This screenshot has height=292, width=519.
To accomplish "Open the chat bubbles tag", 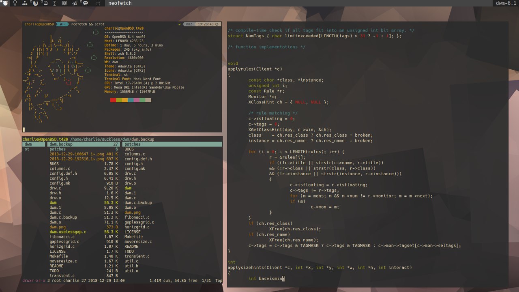I will [85, 3].
